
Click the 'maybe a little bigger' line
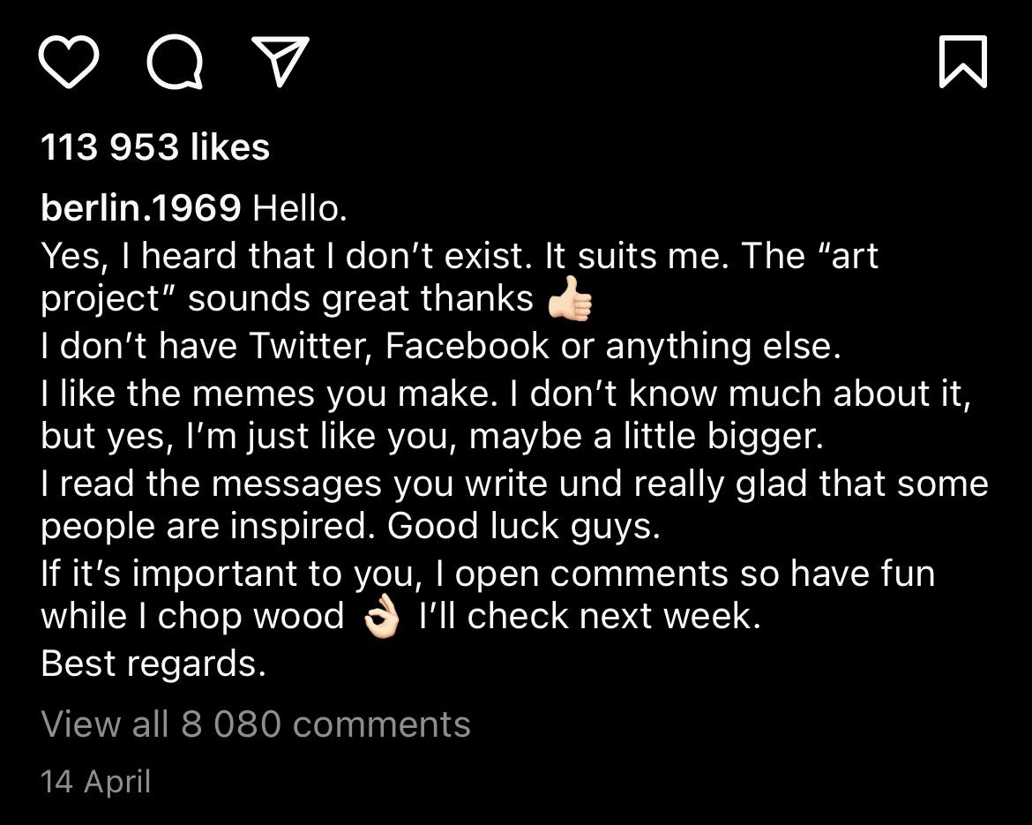431,436
